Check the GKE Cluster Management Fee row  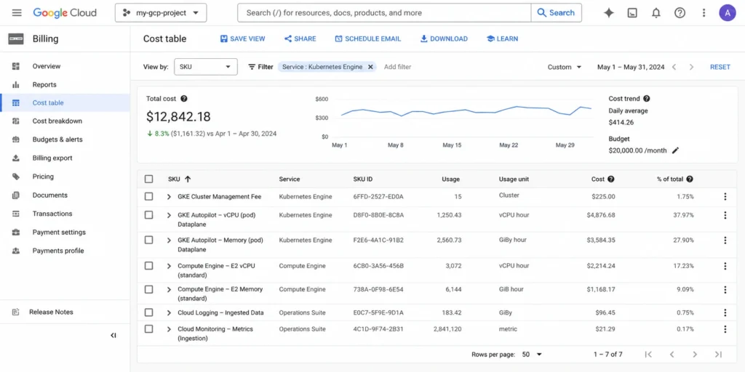click(148, 196)
